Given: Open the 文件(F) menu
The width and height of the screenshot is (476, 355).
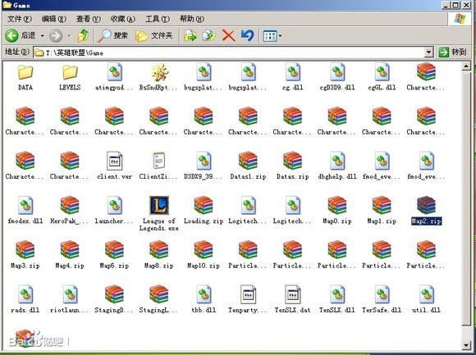Looking at the screenshot, I should tap(19, 19).
